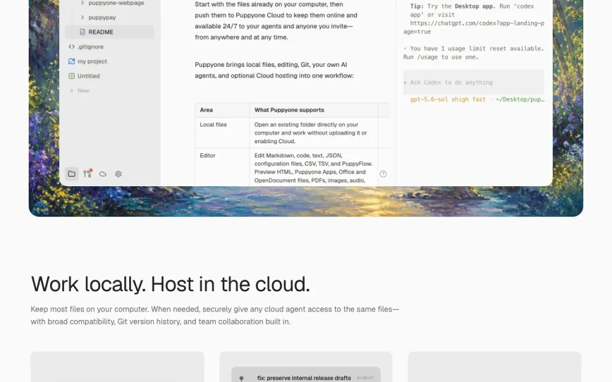Expand the puppyone-webpage folder
612x382 pixels.
[82, 3]
